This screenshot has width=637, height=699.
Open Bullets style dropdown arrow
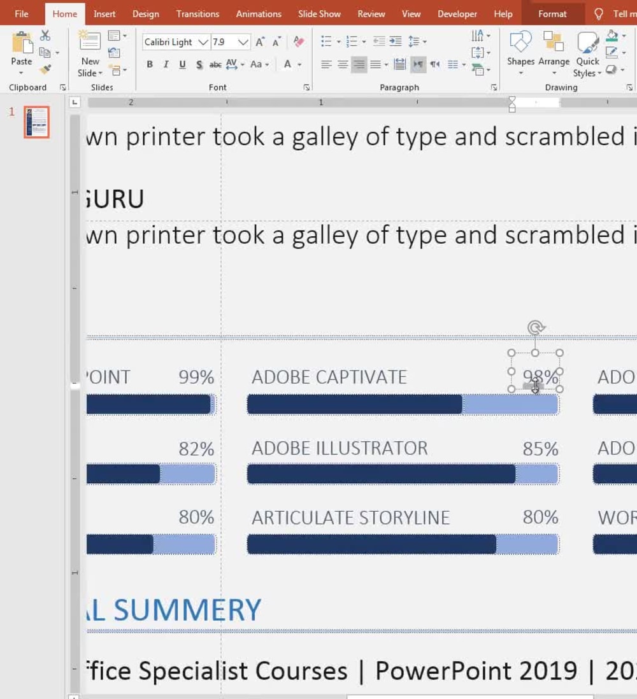(x=339, y=42)
